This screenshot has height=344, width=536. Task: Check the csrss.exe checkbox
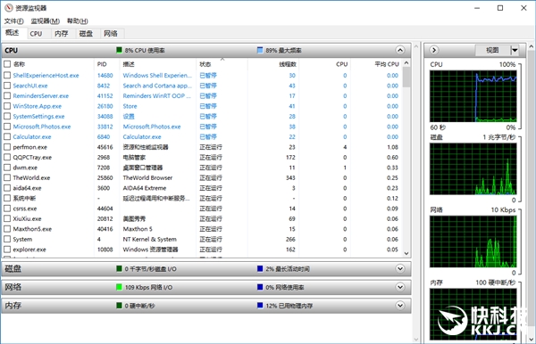pyautogui.click(x=7, y=209)
